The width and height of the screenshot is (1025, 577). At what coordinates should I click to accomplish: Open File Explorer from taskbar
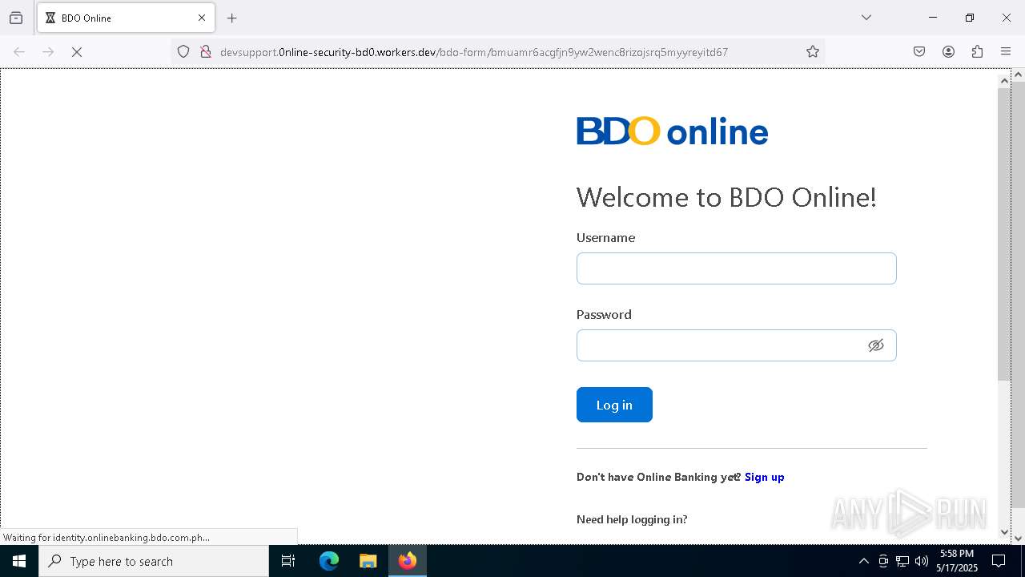tap(368, 561)
